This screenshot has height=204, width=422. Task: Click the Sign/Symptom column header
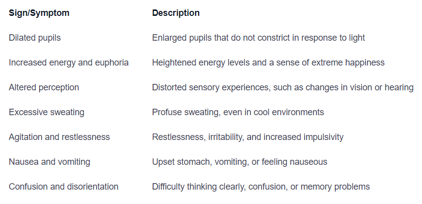pyautogui.click(x=39, y=13)
